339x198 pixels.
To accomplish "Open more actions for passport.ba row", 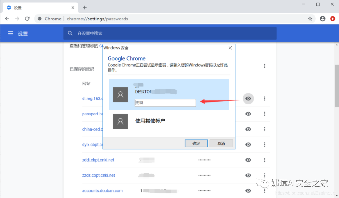I will coord(264,114).
